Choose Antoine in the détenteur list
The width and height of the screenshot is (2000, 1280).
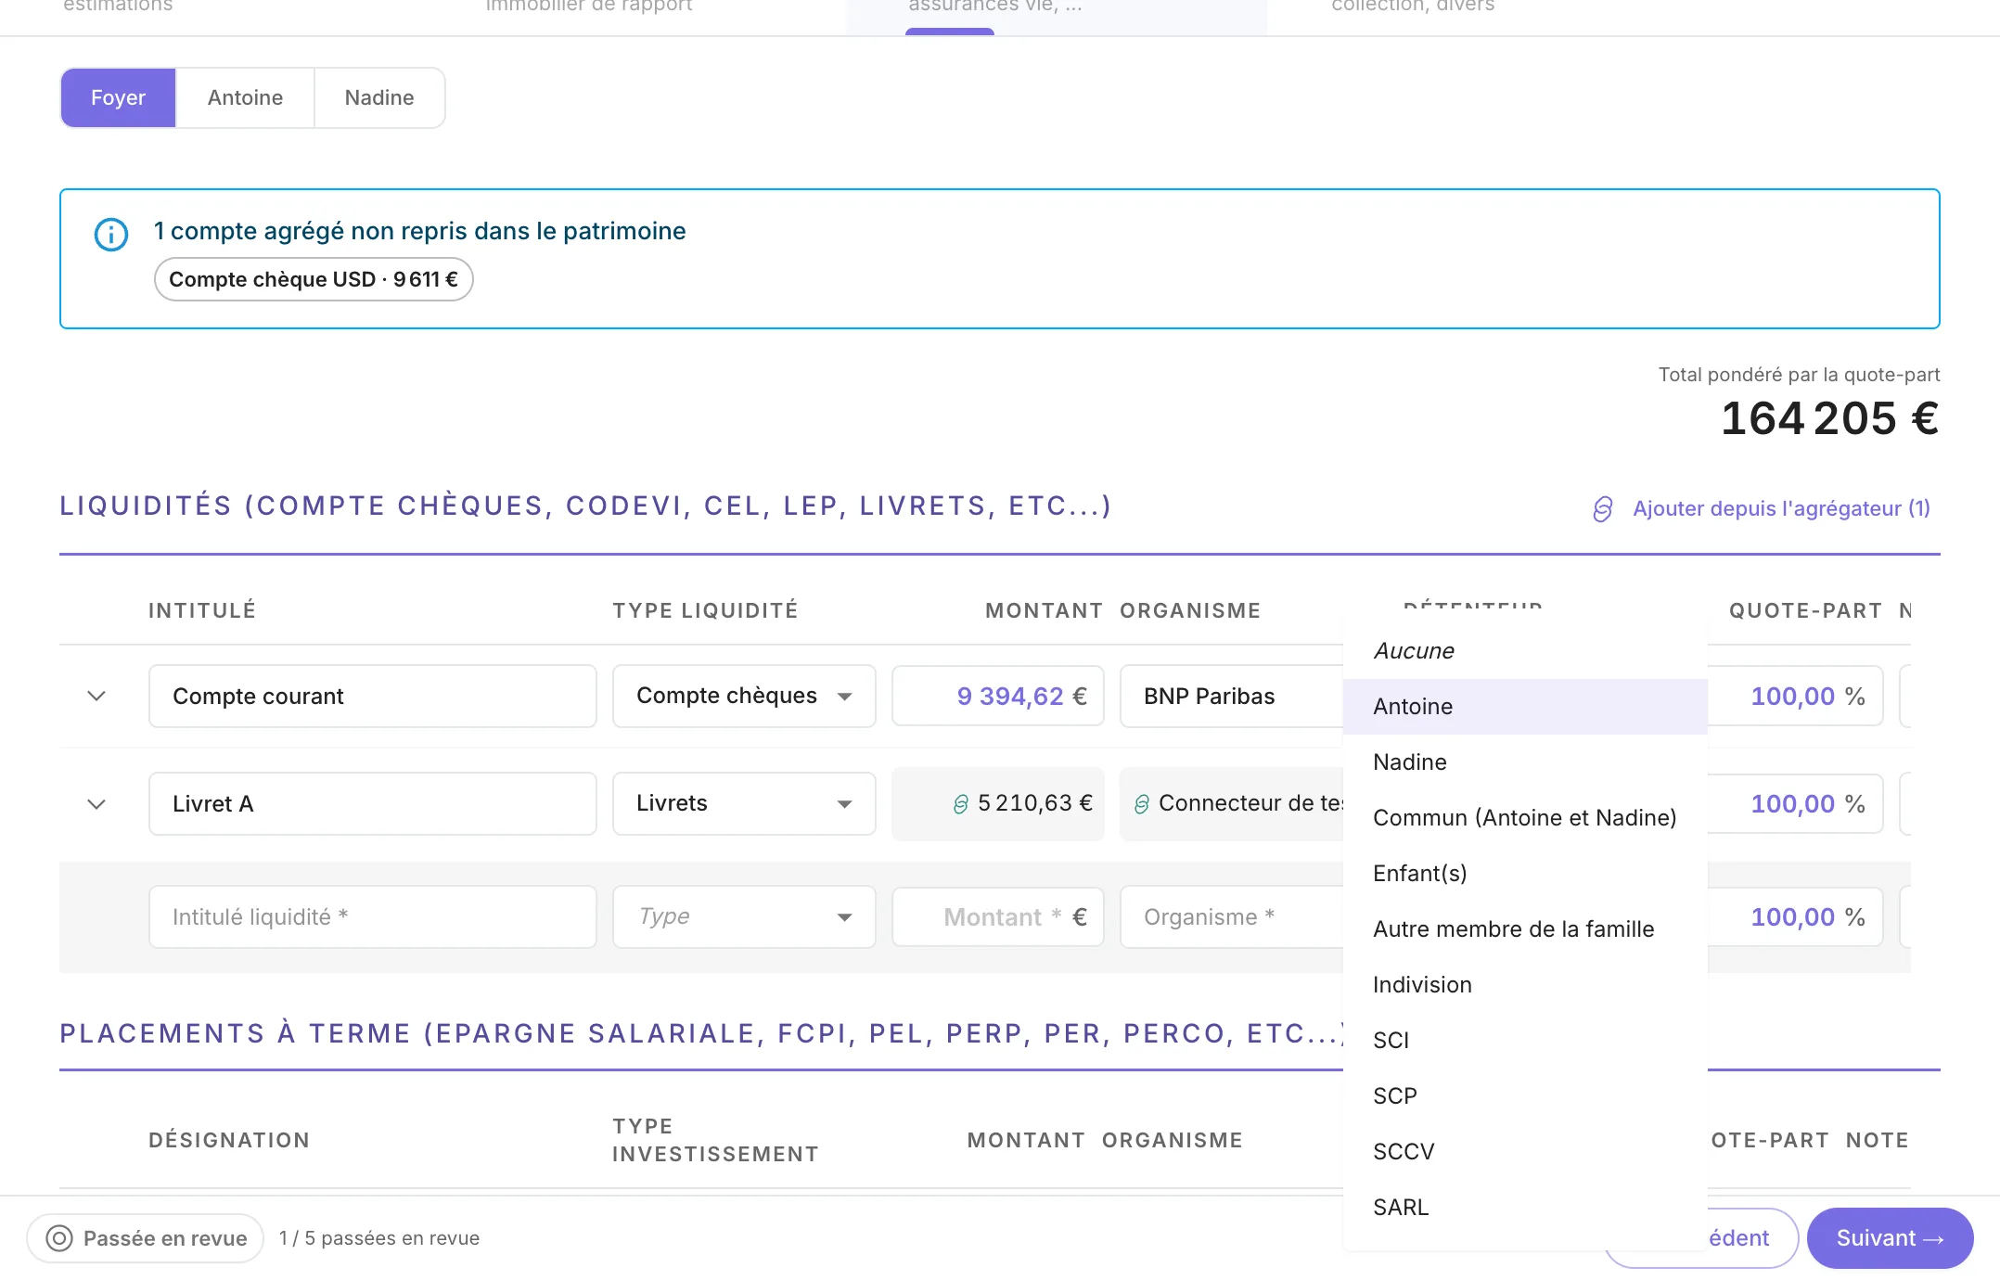pyautogui.click(x=1525, y=707)
